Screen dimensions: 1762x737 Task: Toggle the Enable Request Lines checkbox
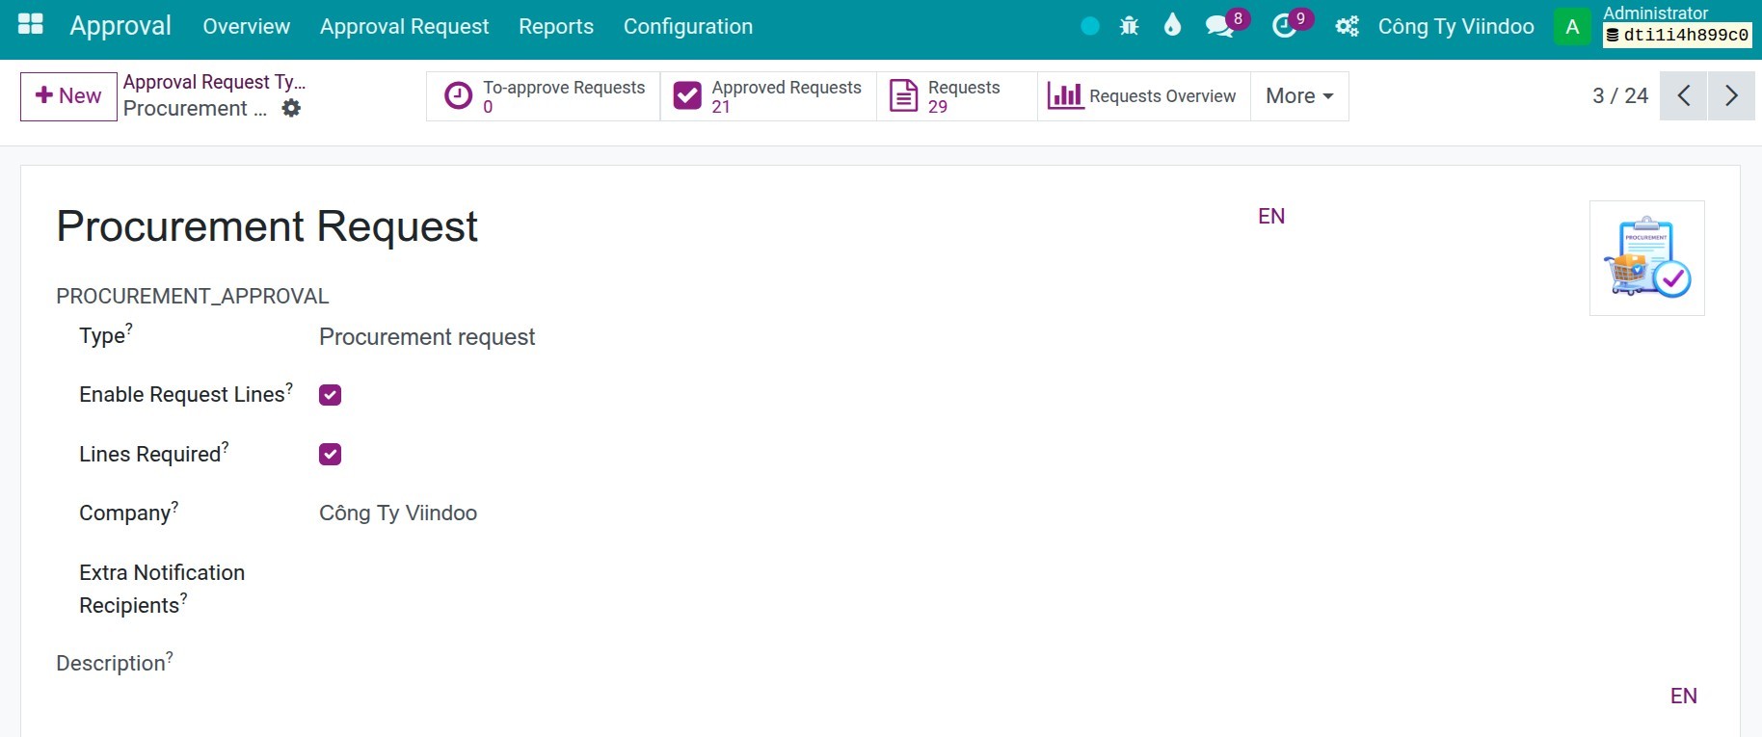pyautogui.click(x=330, y=395)
